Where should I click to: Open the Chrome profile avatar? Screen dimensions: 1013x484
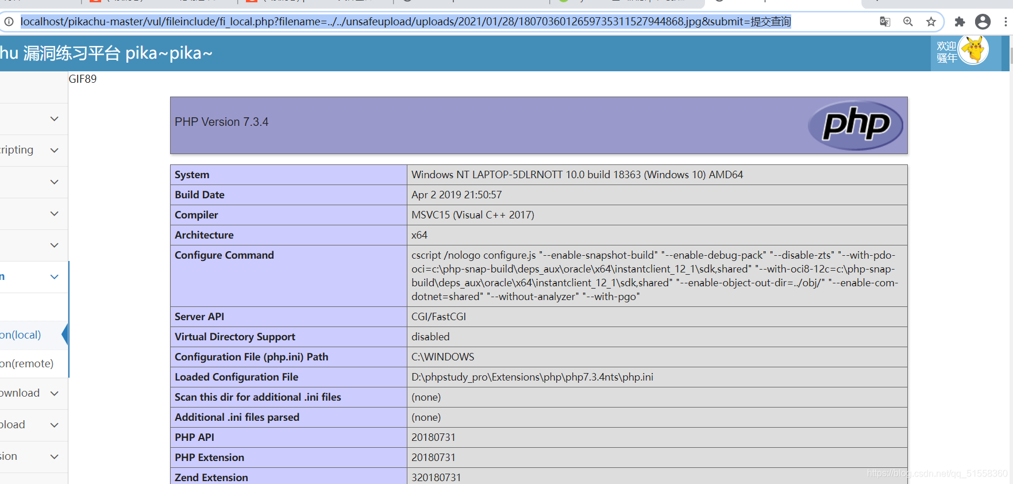click(x=983, y=22)
